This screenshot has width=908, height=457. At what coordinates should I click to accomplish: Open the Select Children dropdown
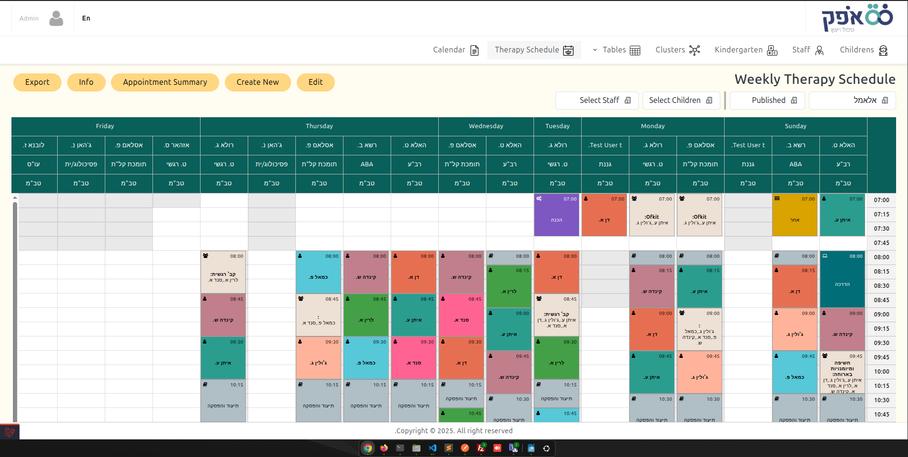(x=681, y=101)
